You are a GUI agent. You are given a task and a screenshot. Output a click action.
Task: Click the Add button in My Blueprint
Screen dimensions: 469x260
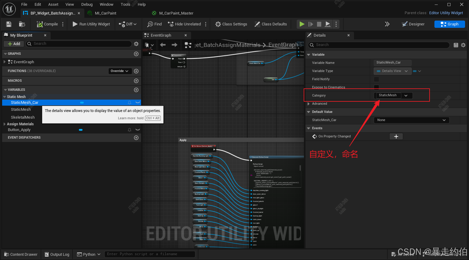tap(14, 44)
